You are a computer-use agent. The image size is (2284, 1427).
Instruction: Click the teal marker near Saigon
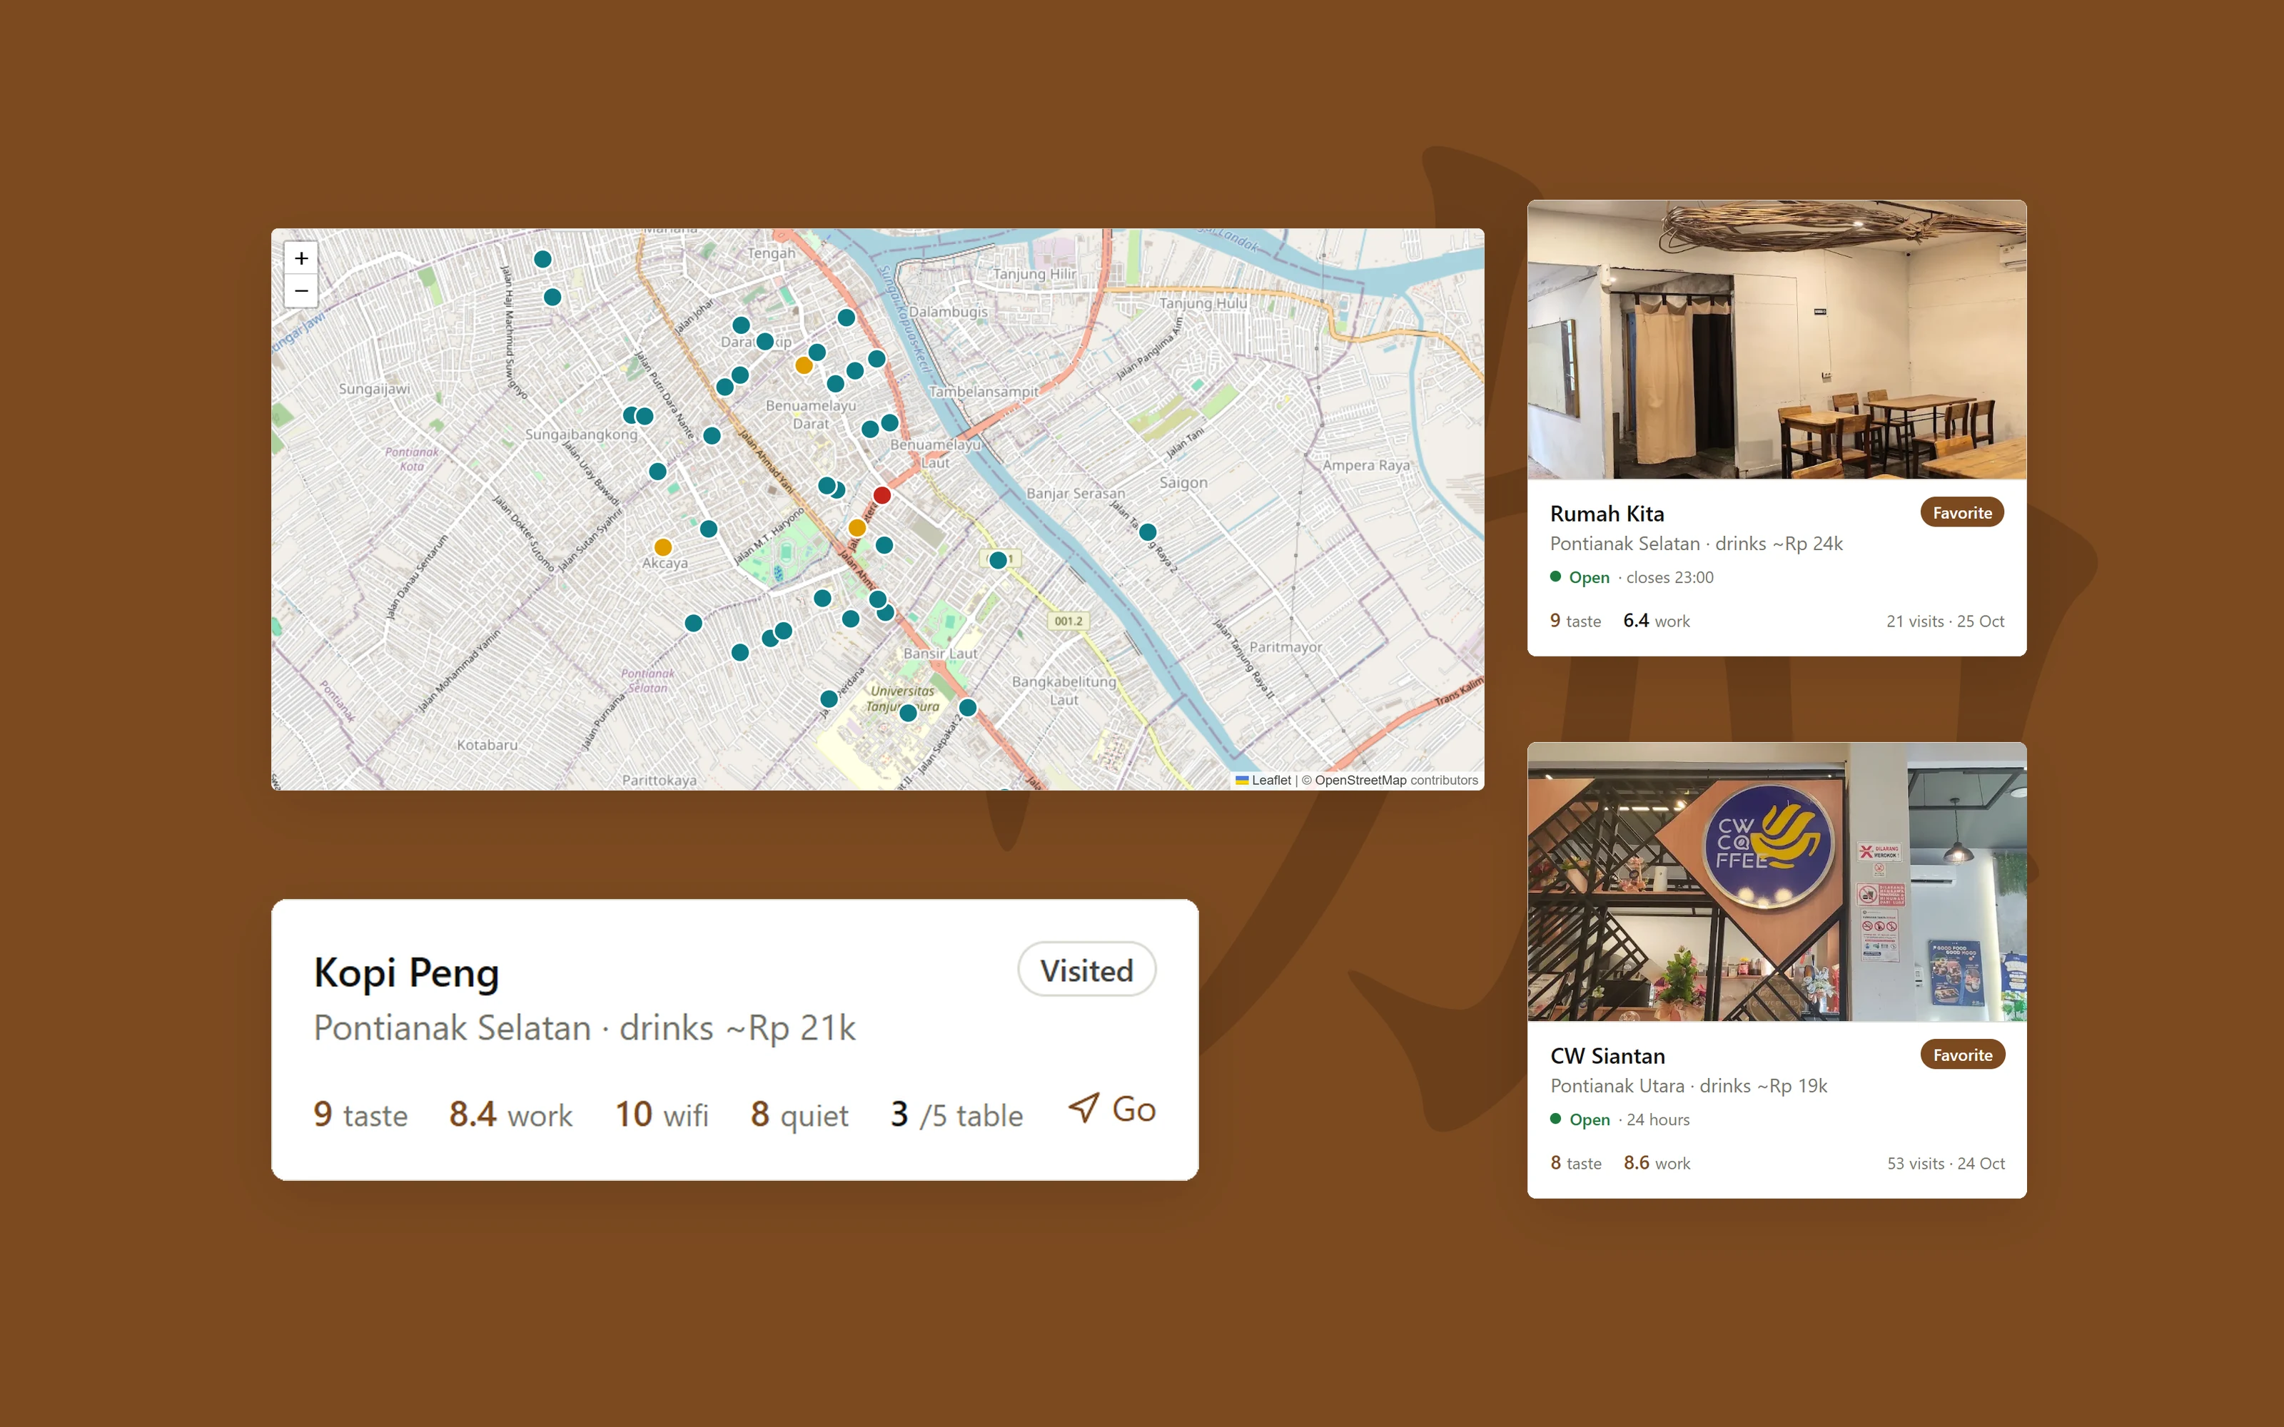pyautogui.click(x=1148, y=532)
